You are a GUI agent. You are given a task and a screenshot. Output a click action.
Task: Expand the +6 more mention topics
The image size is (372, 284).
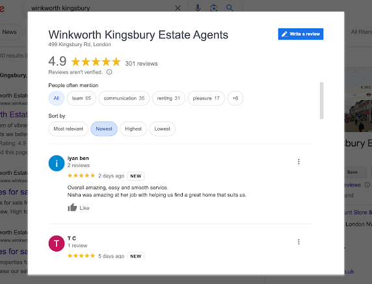click(235, 98)
